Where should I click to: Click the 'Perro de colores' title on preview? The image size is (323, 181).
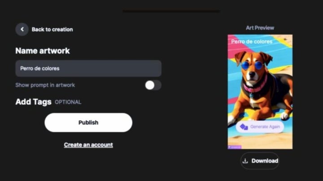(252, 42)
